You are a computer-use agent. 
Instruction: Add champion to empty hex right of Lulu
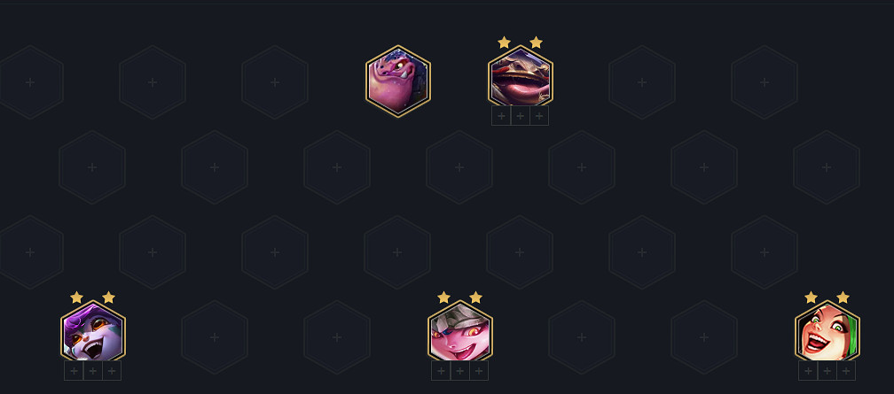215,337
